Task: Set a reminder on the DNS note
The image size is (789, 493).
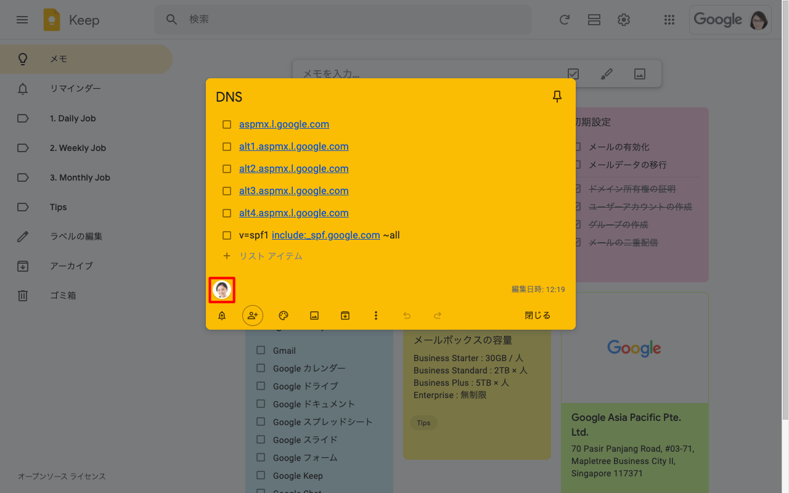Action: 222,316
